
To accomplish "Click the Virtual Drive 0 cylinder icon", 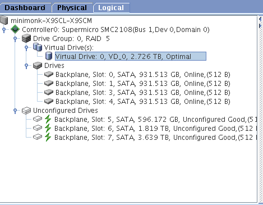I will pyautogui.click(x=49, y=56).
